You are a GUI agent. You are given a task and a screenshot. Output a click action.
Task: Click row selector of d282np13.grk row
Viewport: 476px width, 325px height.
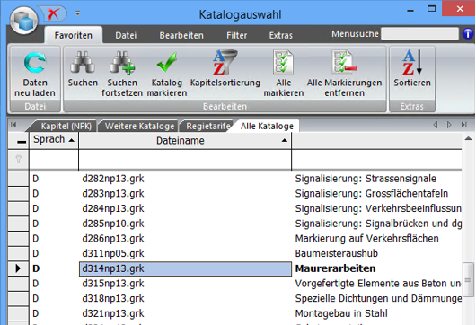[18, 179]
